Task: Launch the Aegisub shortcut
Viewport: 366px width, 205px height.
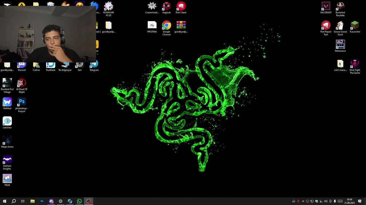Action: [166, 8]
